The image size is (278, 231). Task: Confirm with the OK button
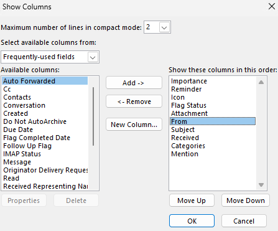click(192, 221)
